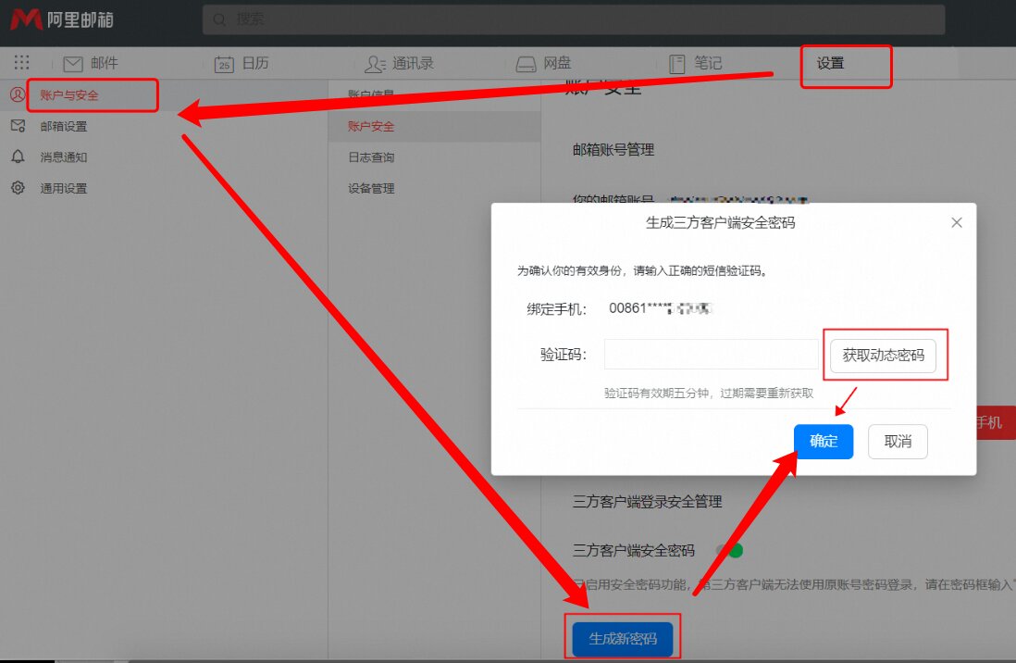
Task: Open the apps grid icon
Action: tap(21, 62)
